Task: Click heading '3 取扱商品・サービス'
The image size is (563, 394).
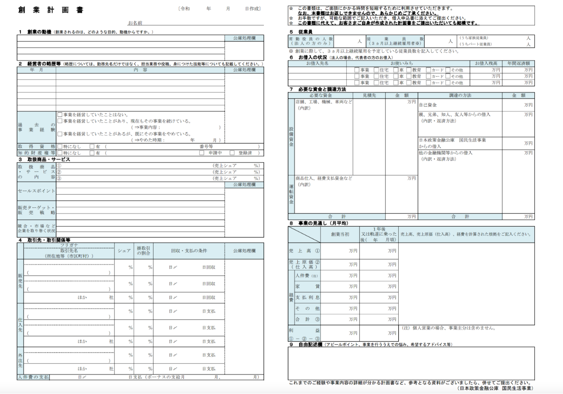Action: click(x=44, y=159)
